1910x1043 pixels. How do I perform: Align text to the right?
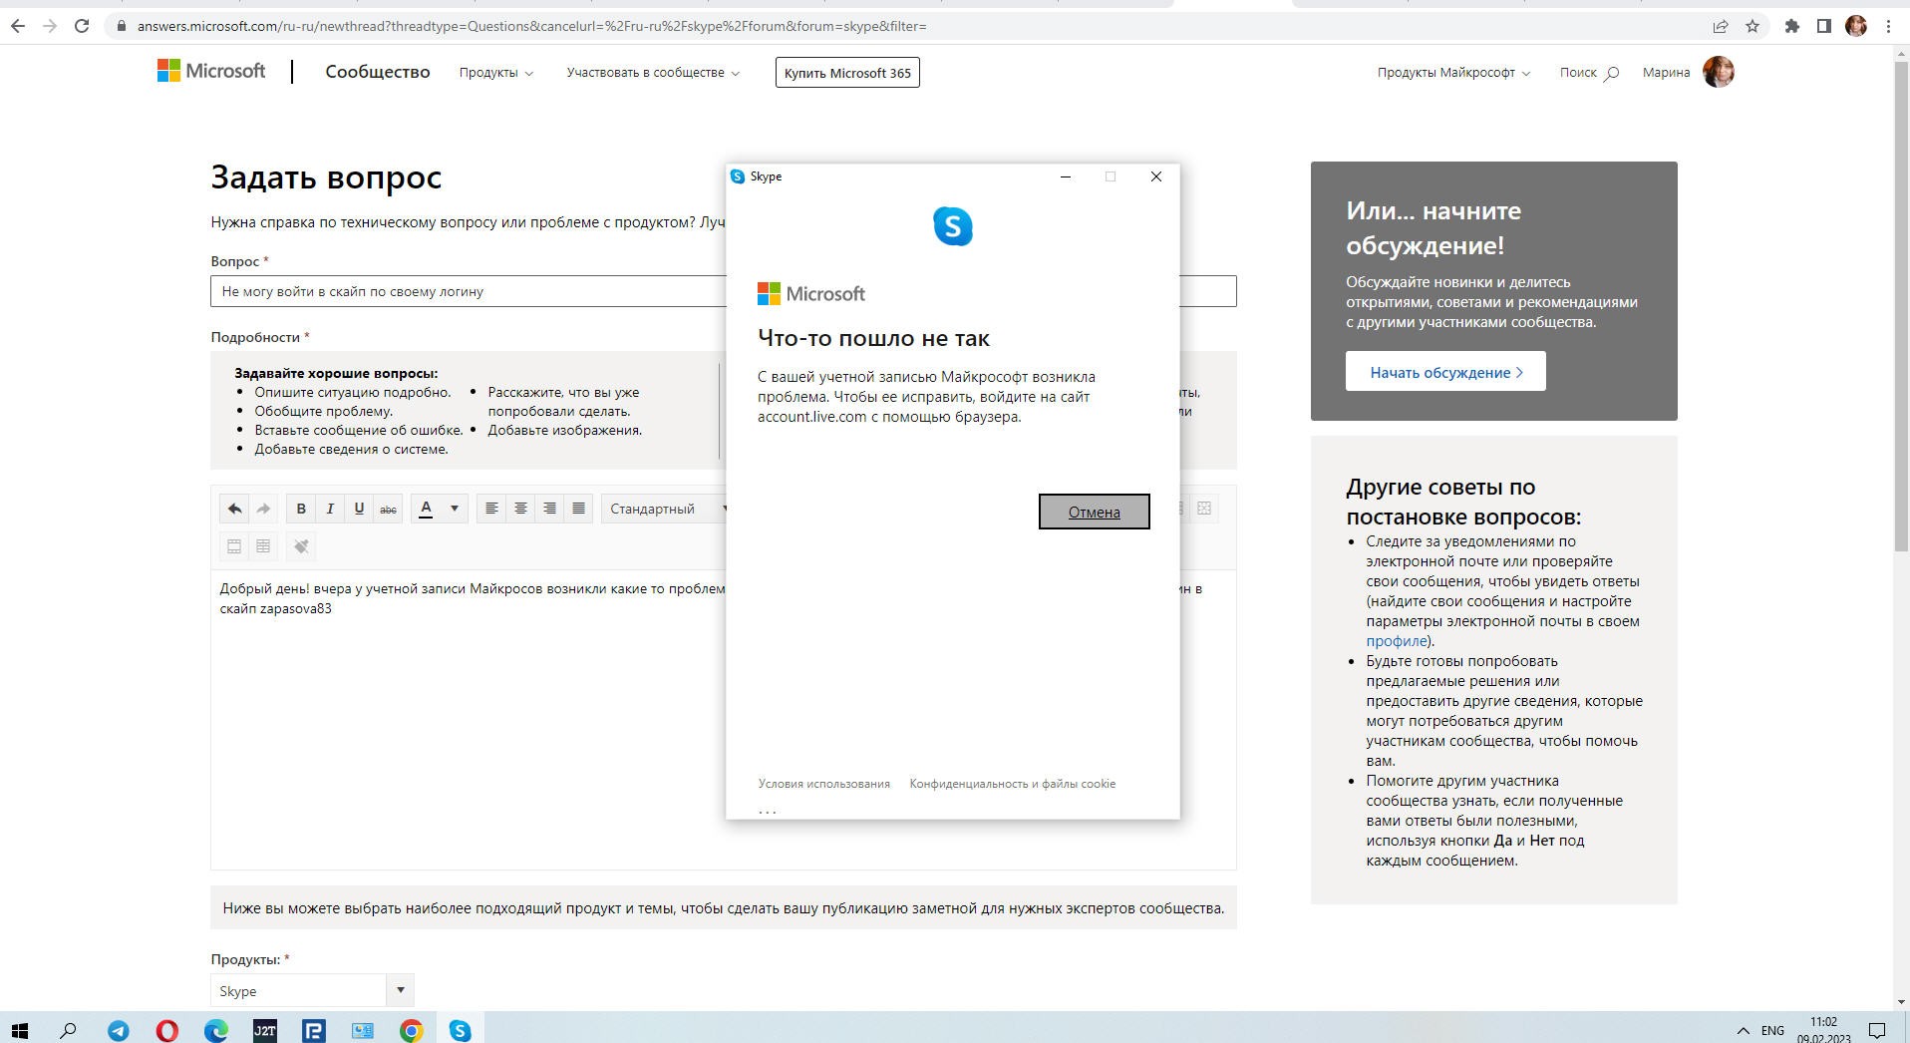pyautogui.click(x=549, y=509)
